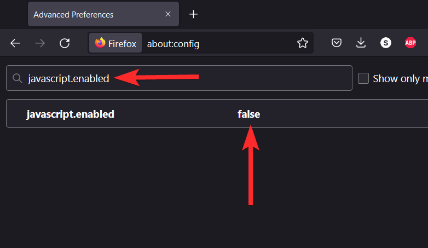Click the Firefox logo in address bar
This screenshot has height=248, width=428.
100,43
